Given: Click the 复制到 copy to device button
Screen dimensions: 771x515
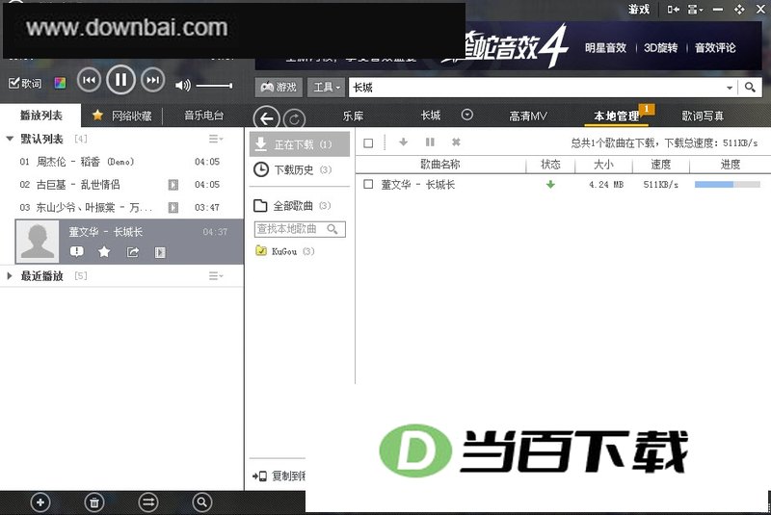Looking at the screenshot, I should tap(279, 476).
